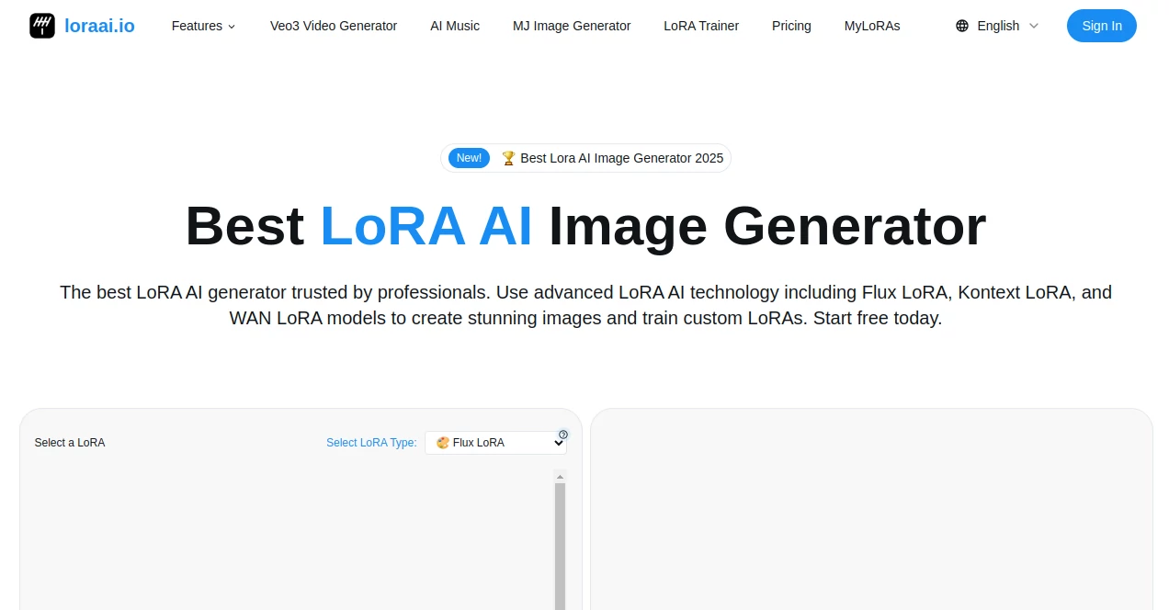
Task: Click the Select a LoRA label
Action: pyautogui.click(x=70, y=443)
